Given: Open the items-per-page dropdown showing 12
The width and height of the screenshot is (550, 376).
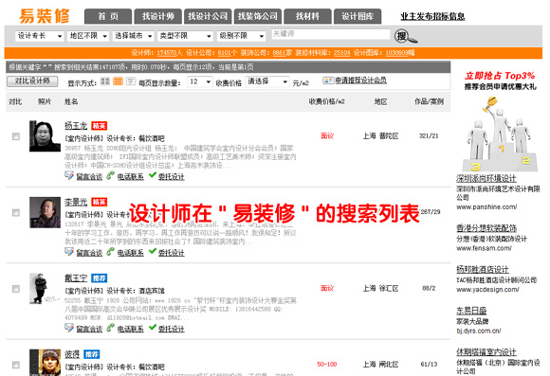Looking at the screenshot, I should pos(200,82).
